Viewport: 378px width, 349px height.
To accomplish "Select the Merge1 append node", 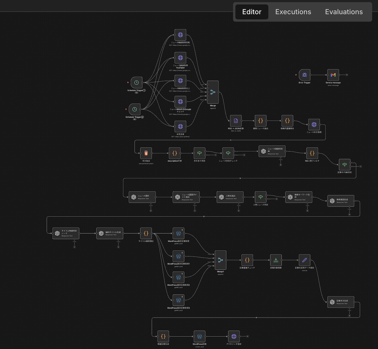I will 220,260.
